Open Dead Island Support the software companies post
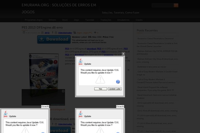 (x=155, y=89)
